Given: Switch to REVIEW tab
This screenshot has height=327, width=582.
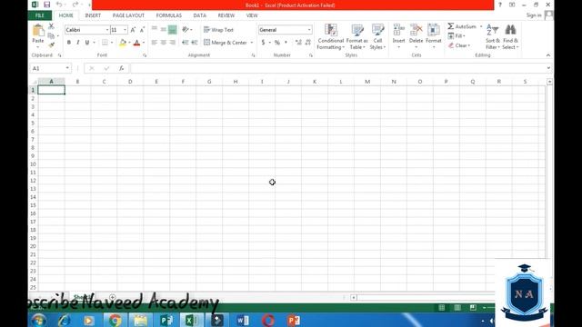Looking at the screenshot, I should pyautogui.click(x=226, y=15).
